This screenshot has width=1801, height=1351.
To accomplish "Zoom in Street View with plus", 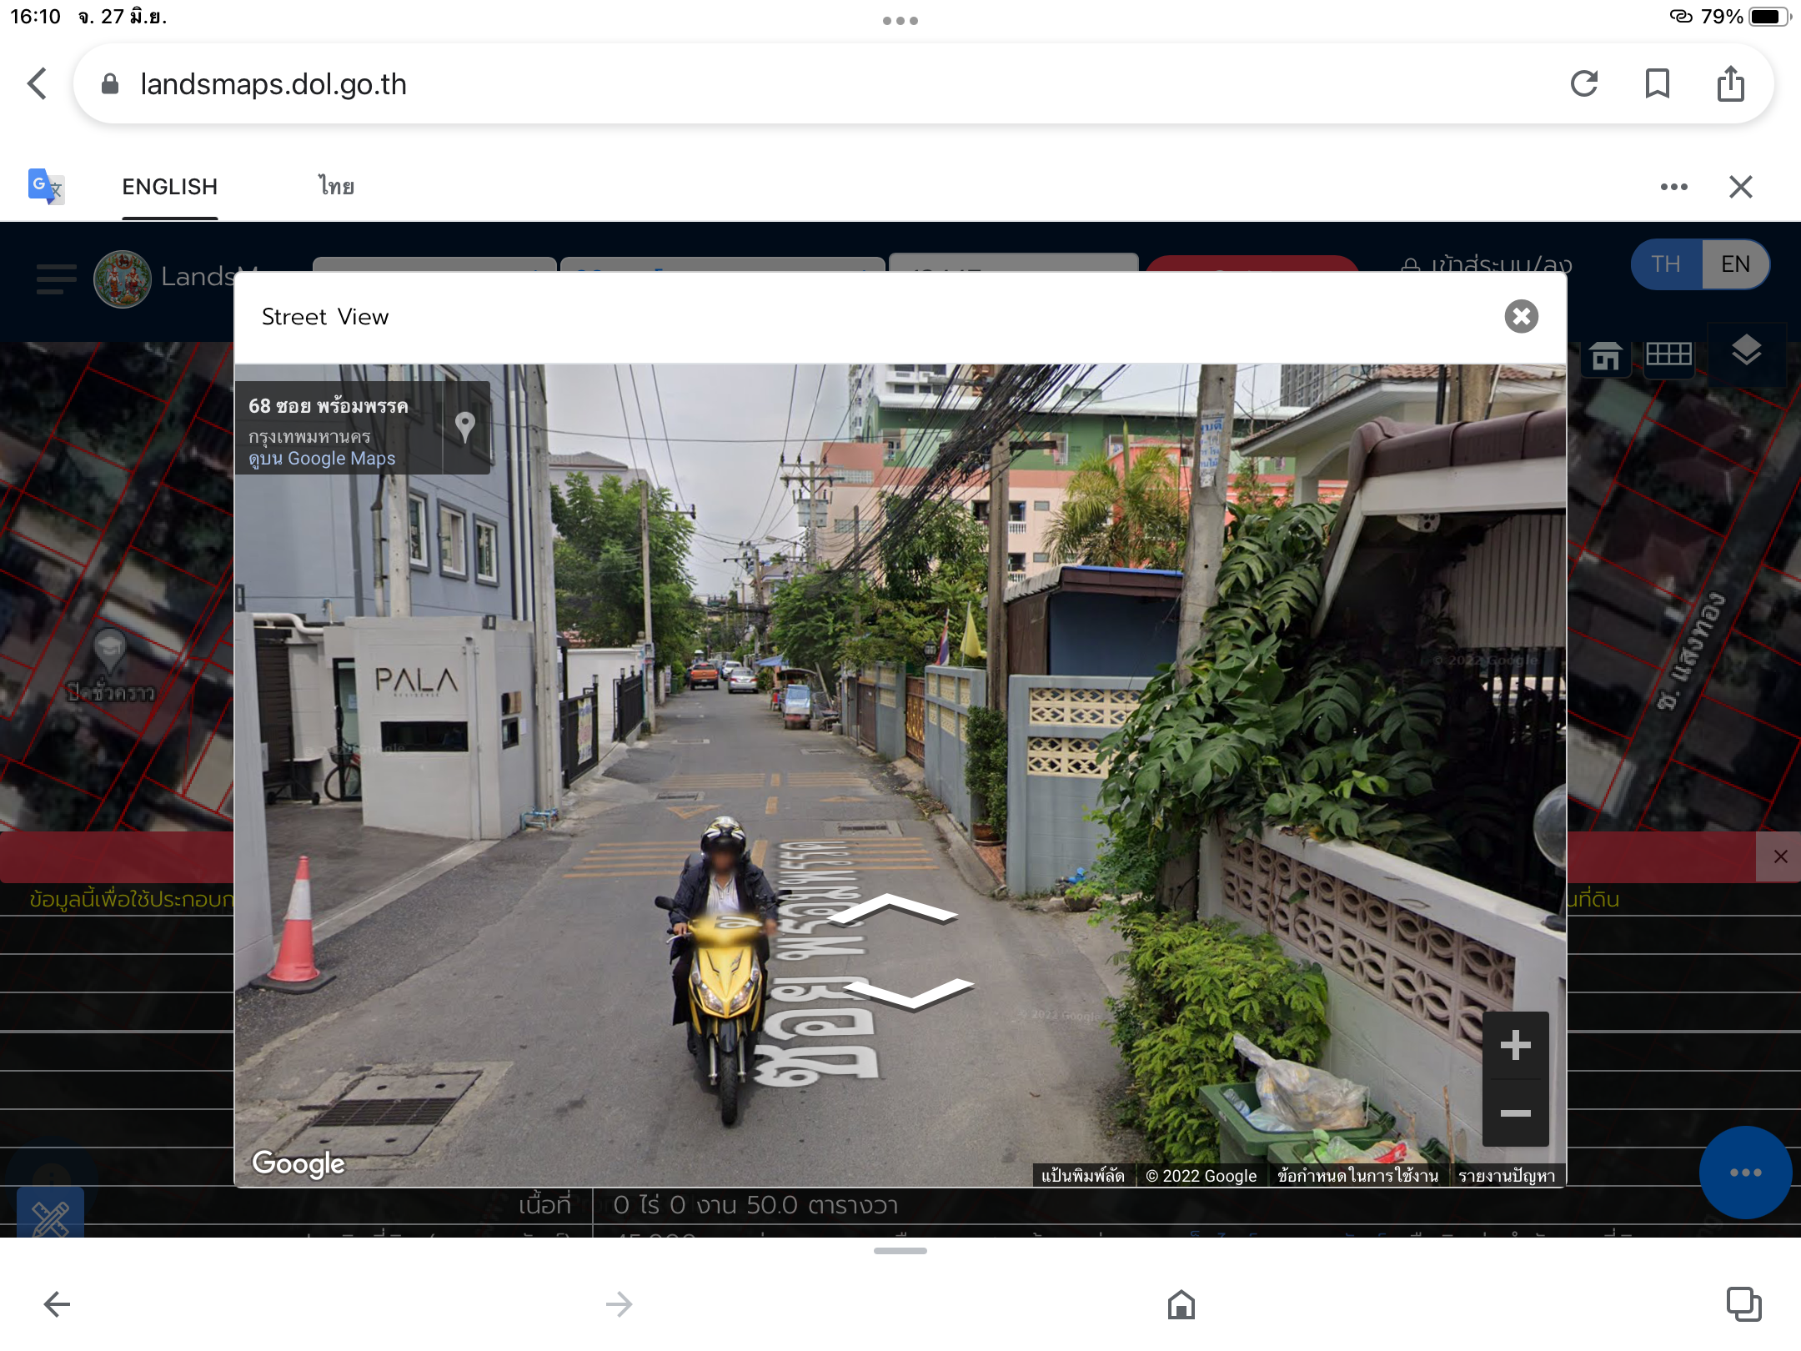I will tap(1515, 1045).
